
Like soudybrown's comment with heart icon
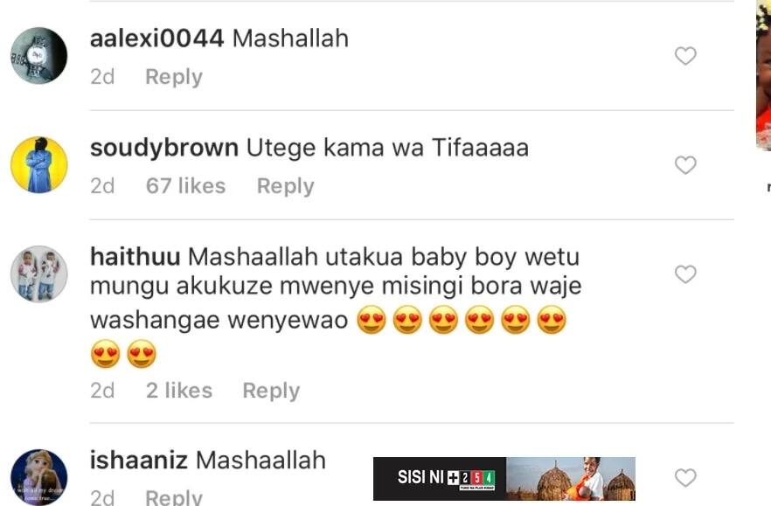click(685, 164)
